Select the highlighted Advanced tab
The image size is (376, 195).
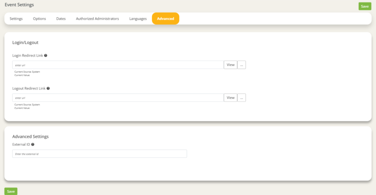point(166,18)
